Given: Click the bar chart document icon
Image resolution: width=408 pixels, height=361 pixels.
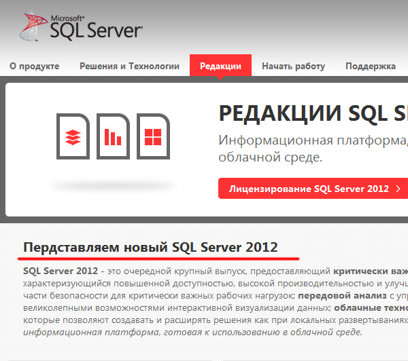Looking at the screenshot, I should pyautogui.click(x=112, y=136).
